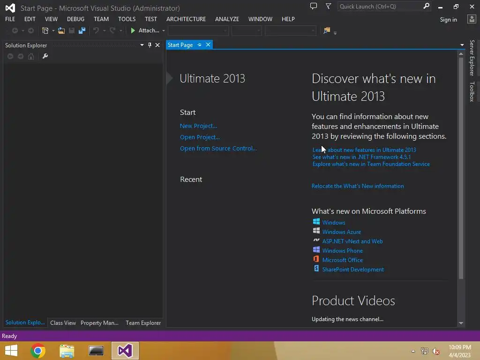
Task: Click the Solution Explorer Home icon
Action: point(31,56)
